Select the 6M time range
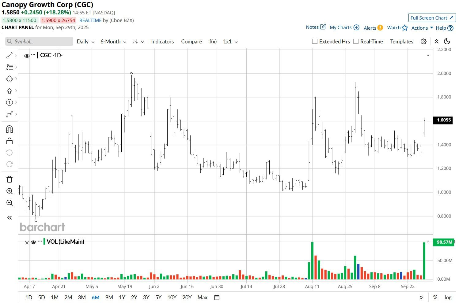 [x=95, y=297]
